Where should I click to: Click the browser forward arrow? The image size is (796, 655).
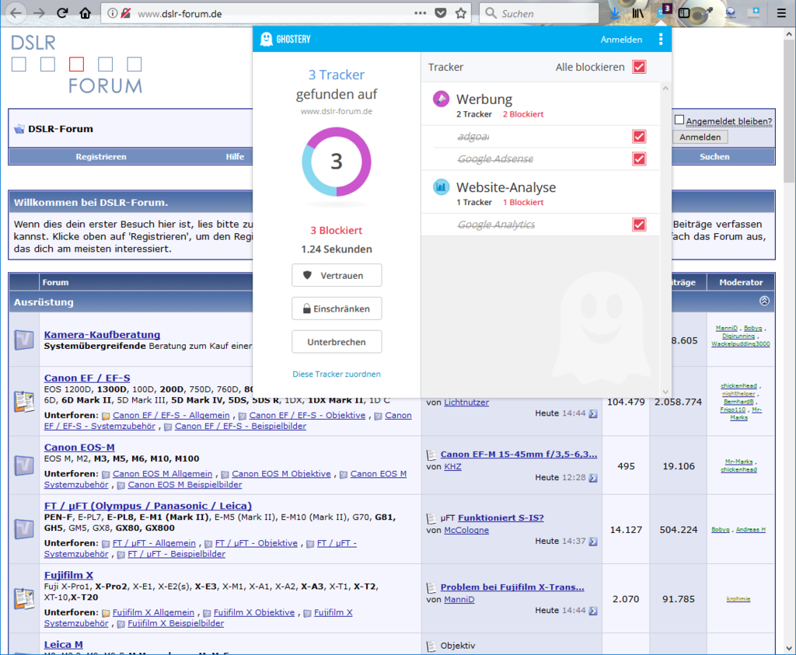point(39,13)
